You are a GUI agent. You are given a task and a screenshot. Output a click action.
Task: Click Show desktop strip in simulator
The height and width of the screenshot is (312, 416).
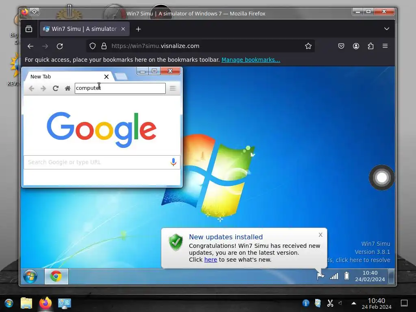click(x=391, y=276)
